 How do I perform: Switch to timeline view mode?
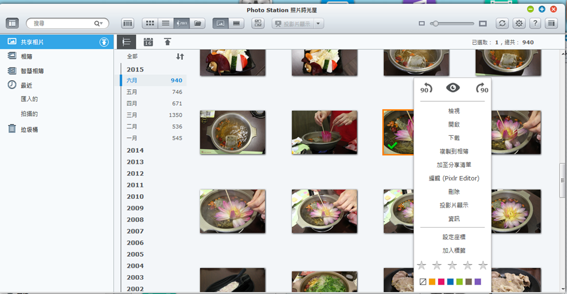click(182, 23)
